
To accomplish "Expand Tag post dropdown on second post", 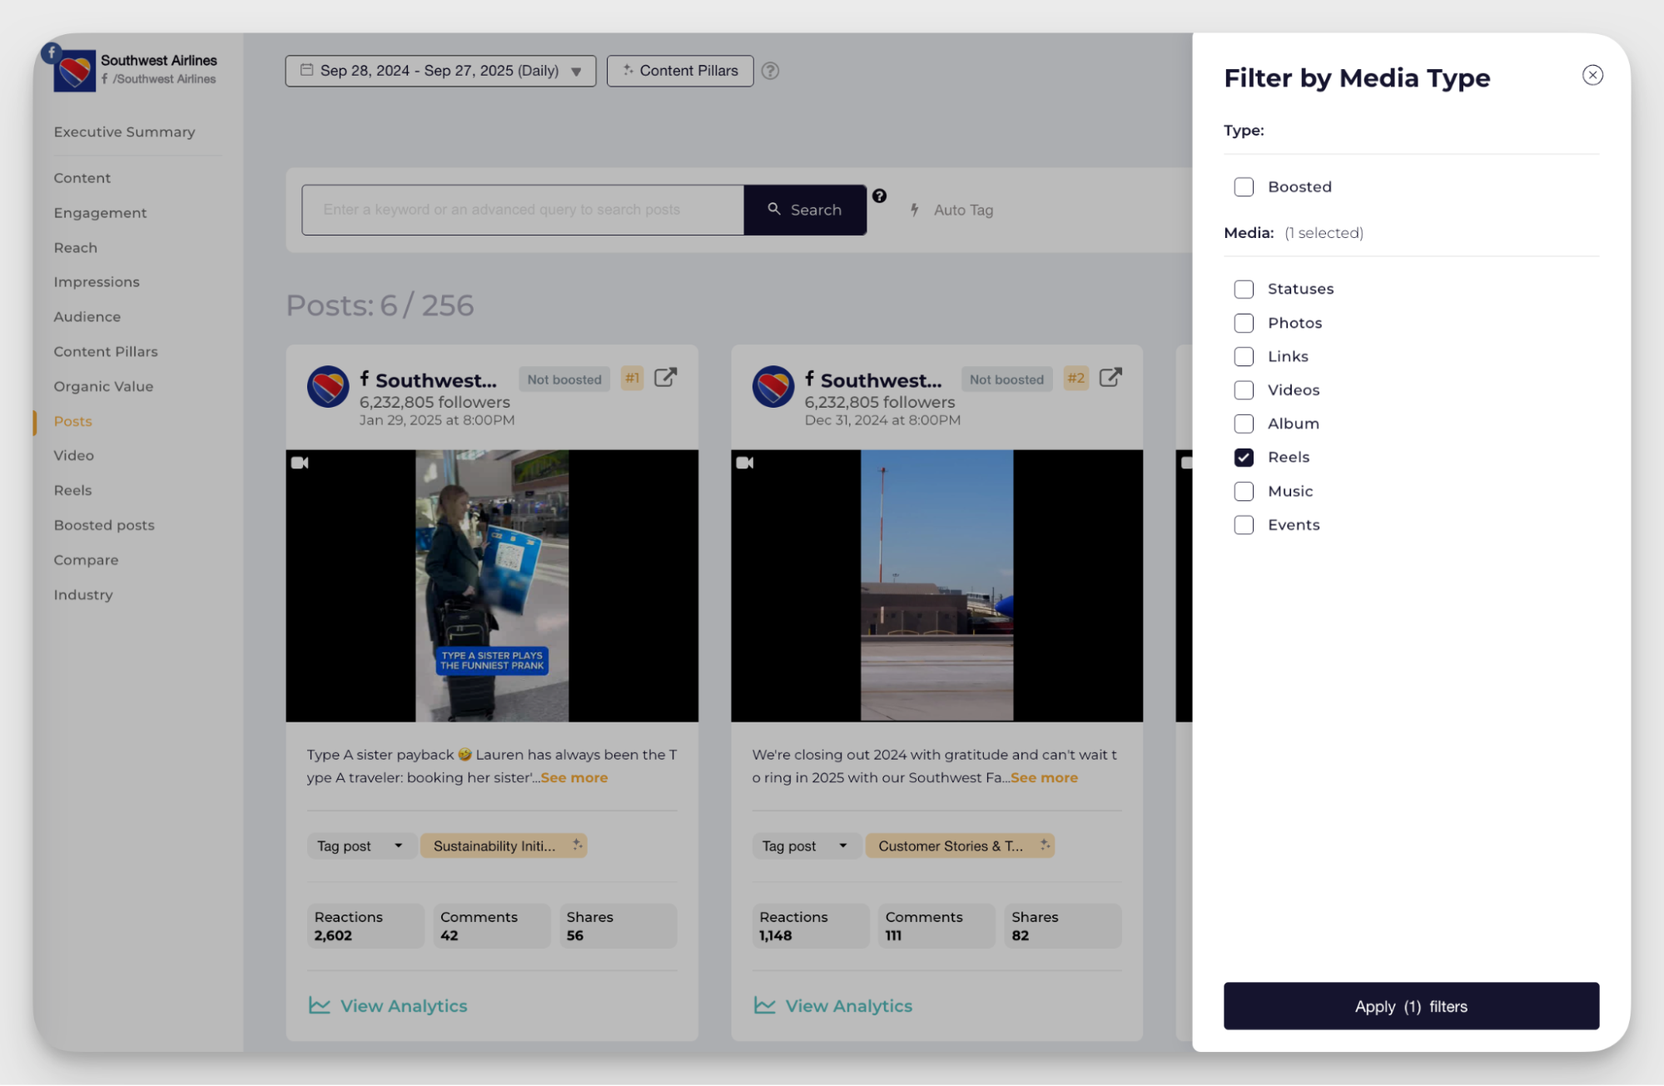I will [x=804, y=846].
